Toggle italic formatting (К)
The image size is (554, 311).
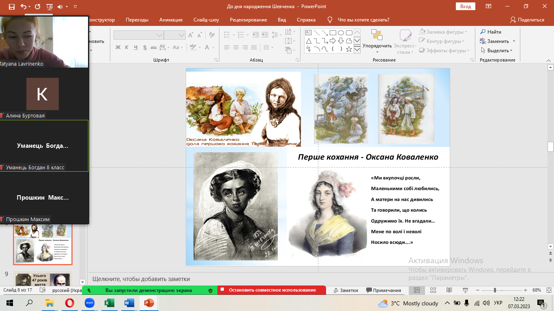127,47
